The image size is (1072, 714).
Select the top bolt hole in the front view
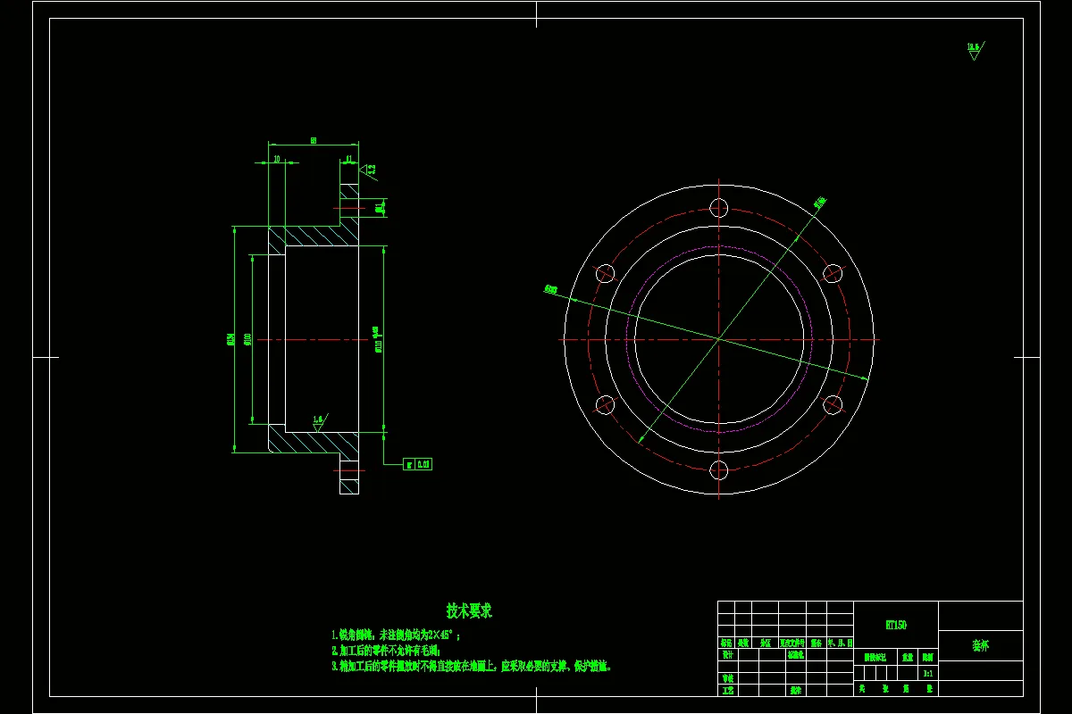click(719, 208)
